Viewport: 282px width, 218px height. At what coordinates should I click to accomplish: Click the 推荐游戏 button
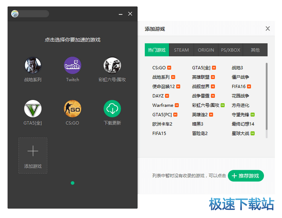246,176
